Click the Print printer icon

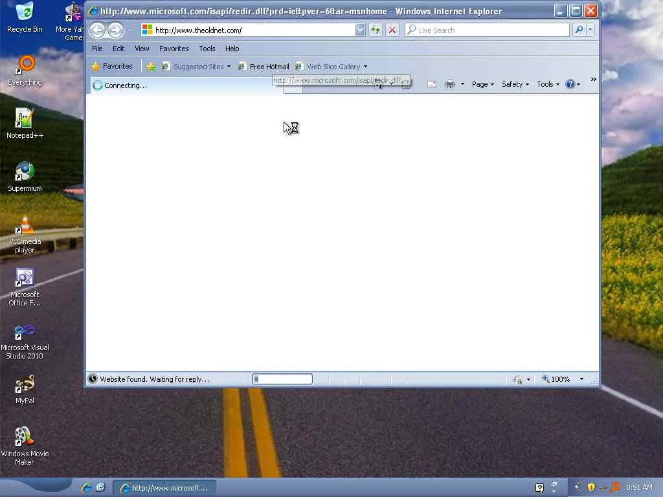click(x=449, y=84)
